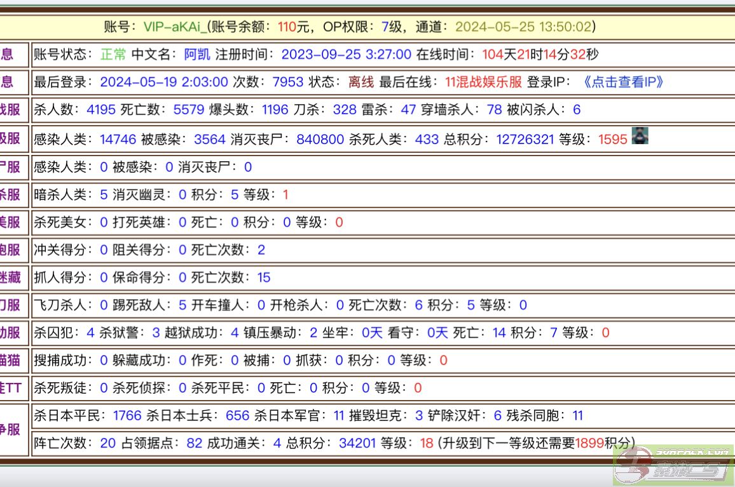Open the 《点击查看IP》 link

623,82
